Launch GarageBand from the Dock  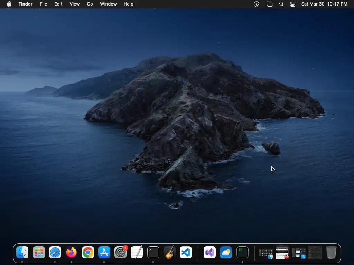point(169,252)
